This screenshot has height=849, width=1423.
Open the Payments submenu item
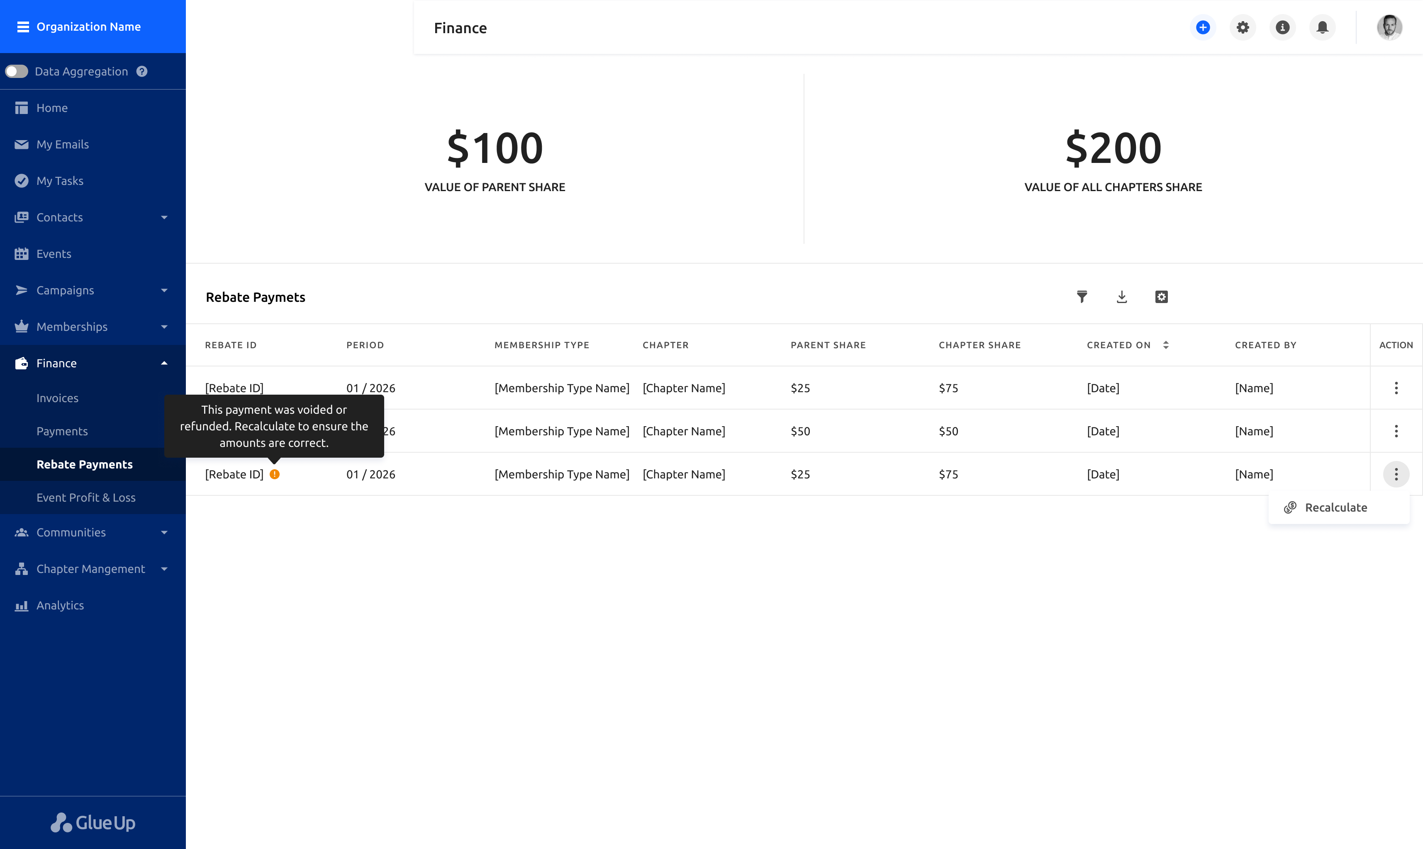pyautogui.click(x=62, y=432)
